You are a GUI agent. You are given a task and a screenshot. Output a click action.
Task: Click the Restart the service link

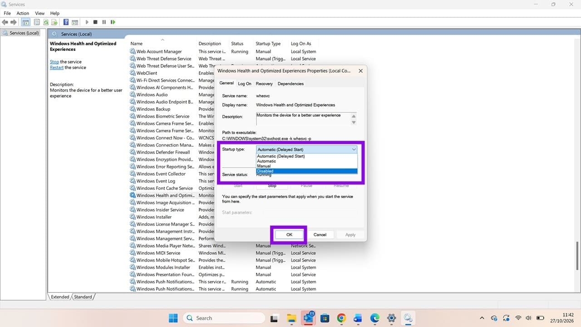pyautogui.click(x=57, y=67)
